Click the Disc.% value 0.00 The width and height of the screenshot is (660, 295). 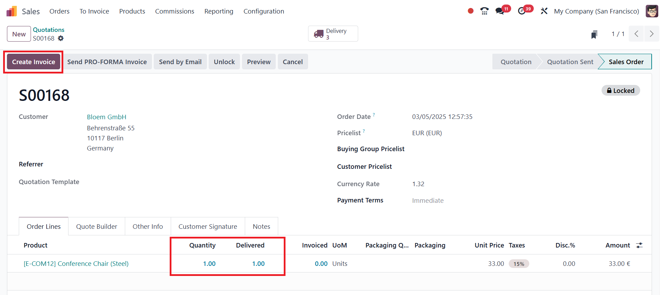[x=569, y=264]
